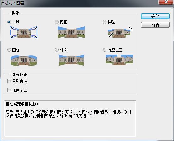The width and height of the screenshot is (174, 141).
Task: Select the 调整位置 projection radio button
Action: (x=104, y=50)
